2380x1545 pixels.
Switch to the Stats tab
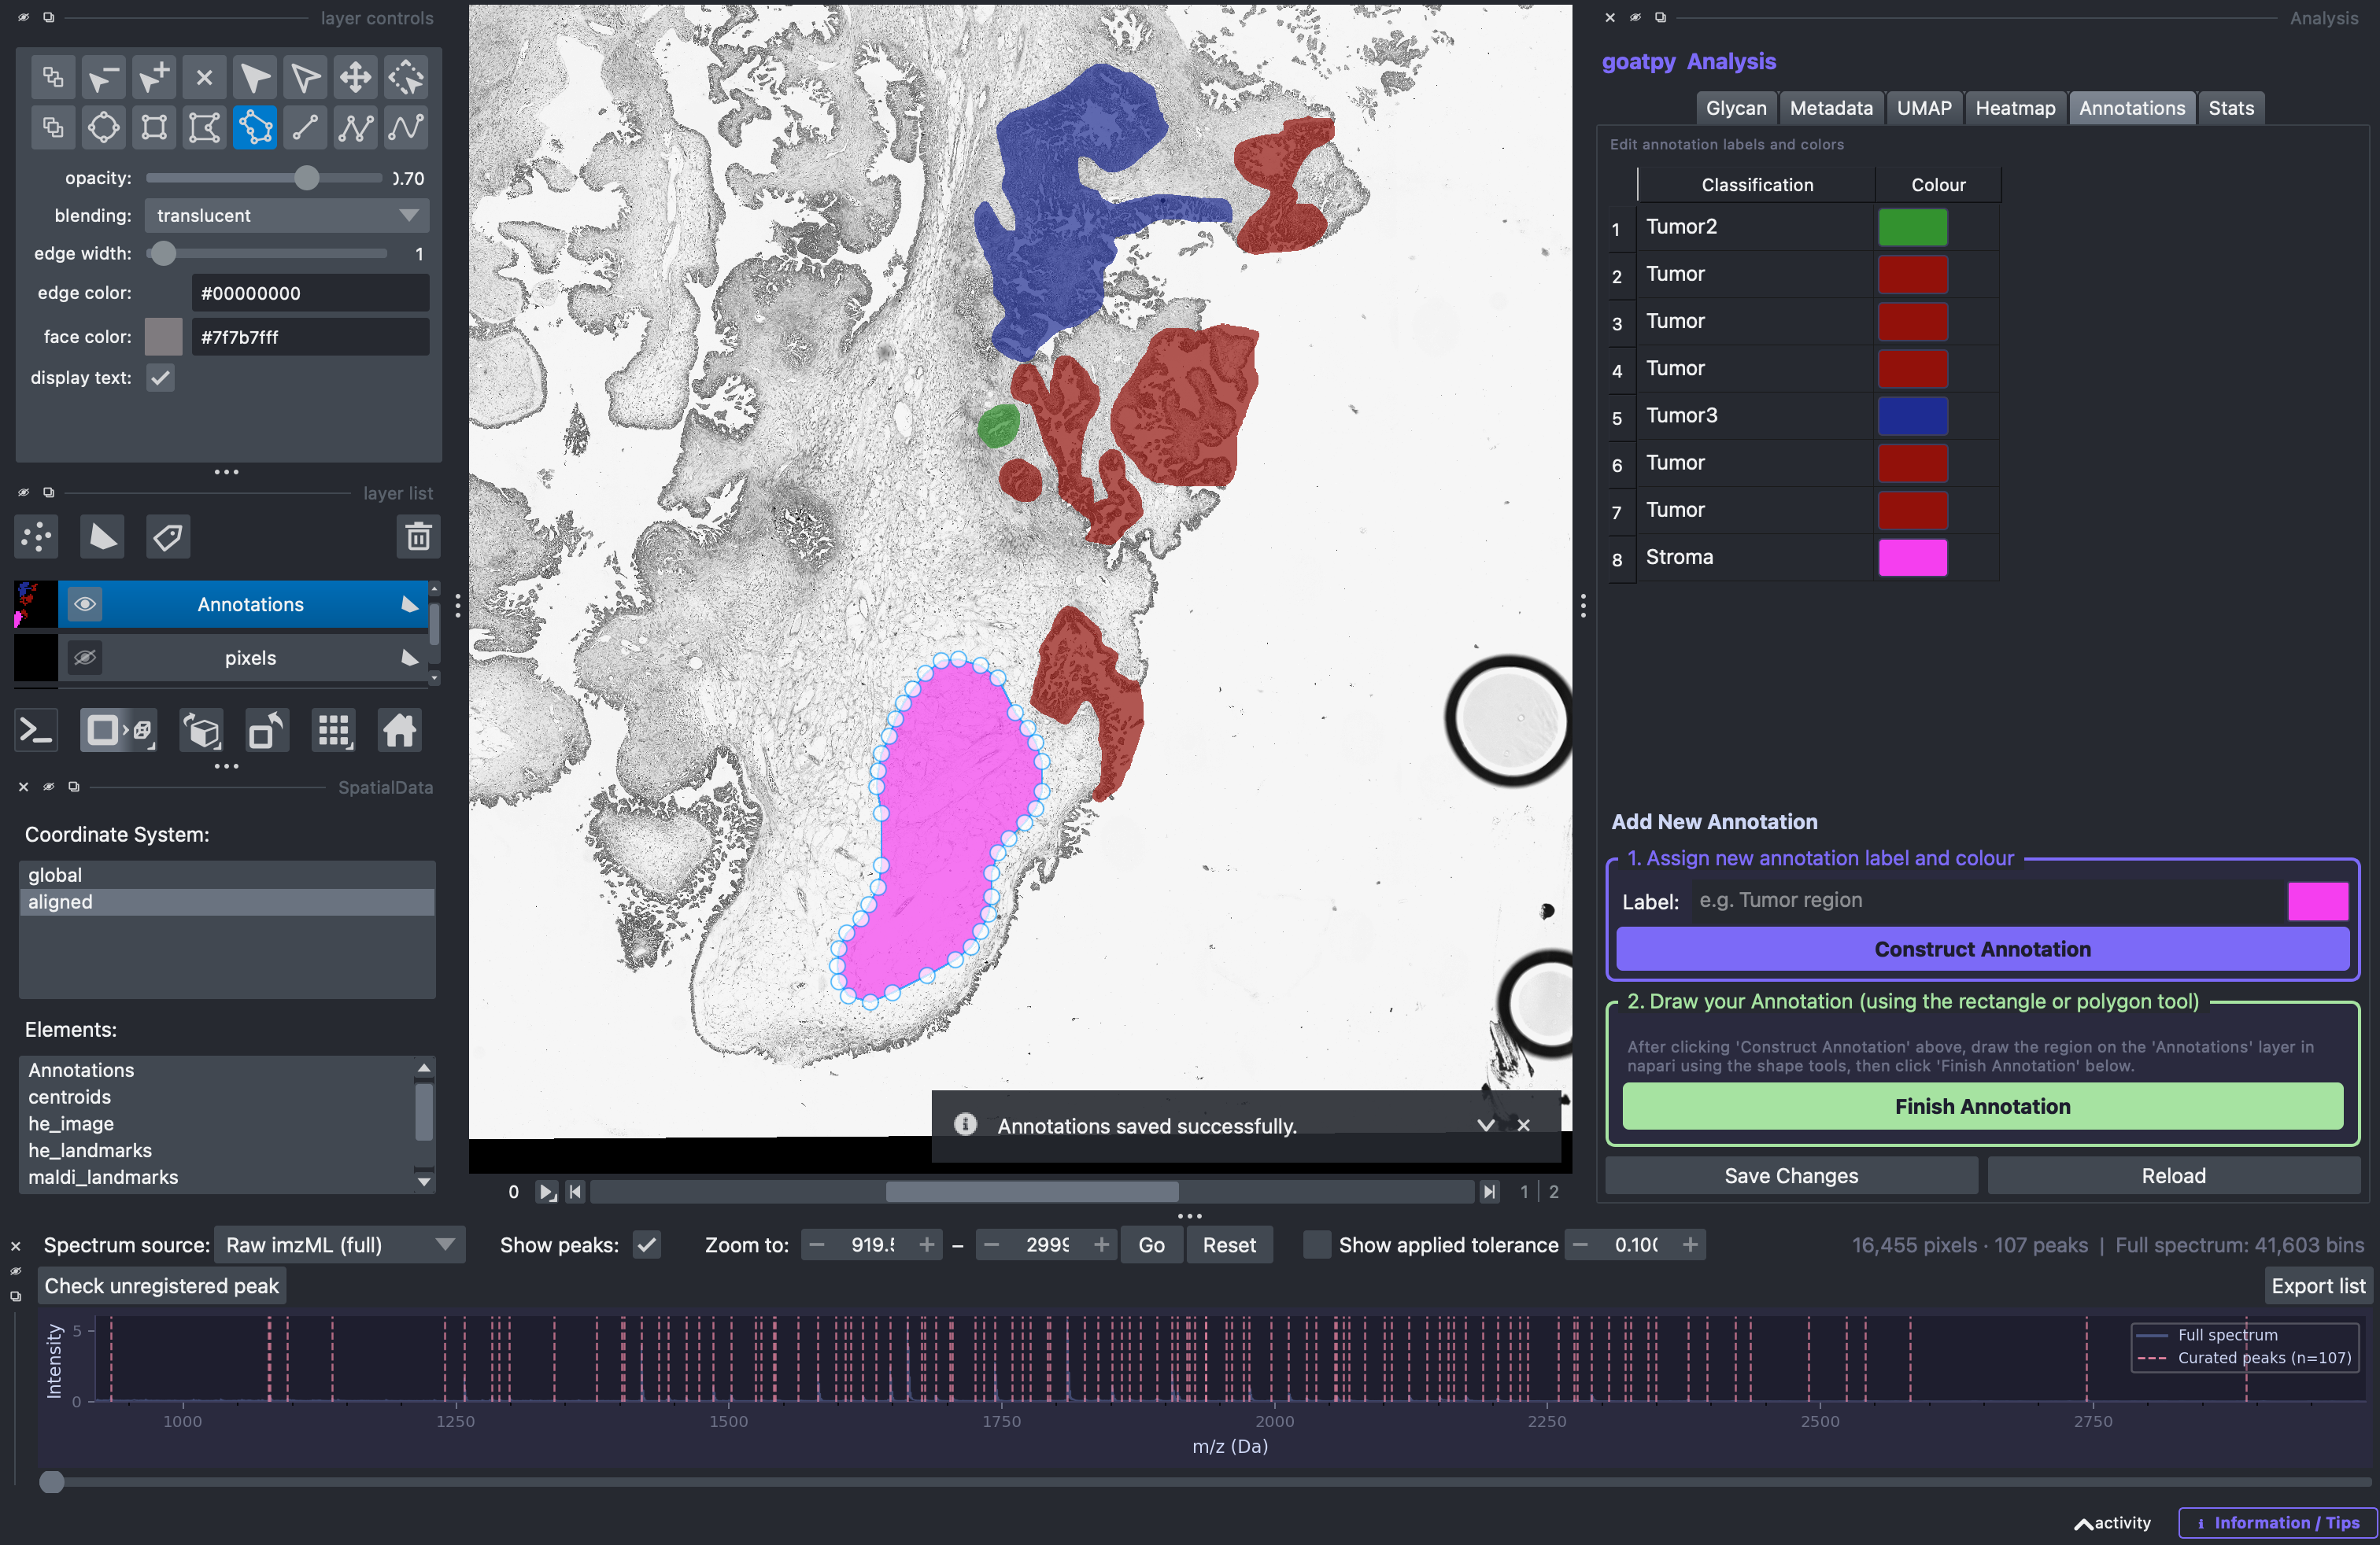[2231, 108]
